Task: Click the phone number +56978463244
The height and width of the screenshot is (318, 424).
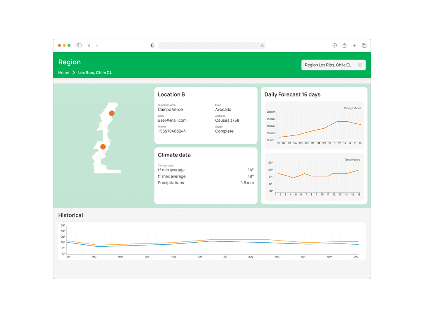Action: coord(172,131)
